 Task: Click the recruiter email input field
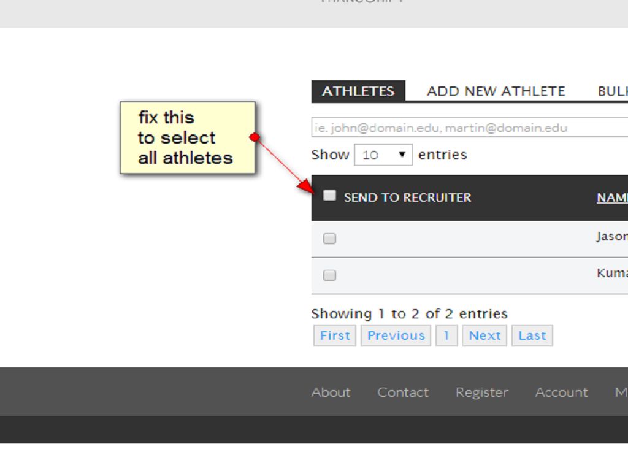tap(469, 128)
